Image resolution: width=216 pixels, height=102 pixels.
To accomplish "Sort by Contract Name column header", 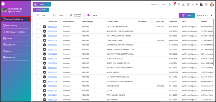I will (112, 22).
